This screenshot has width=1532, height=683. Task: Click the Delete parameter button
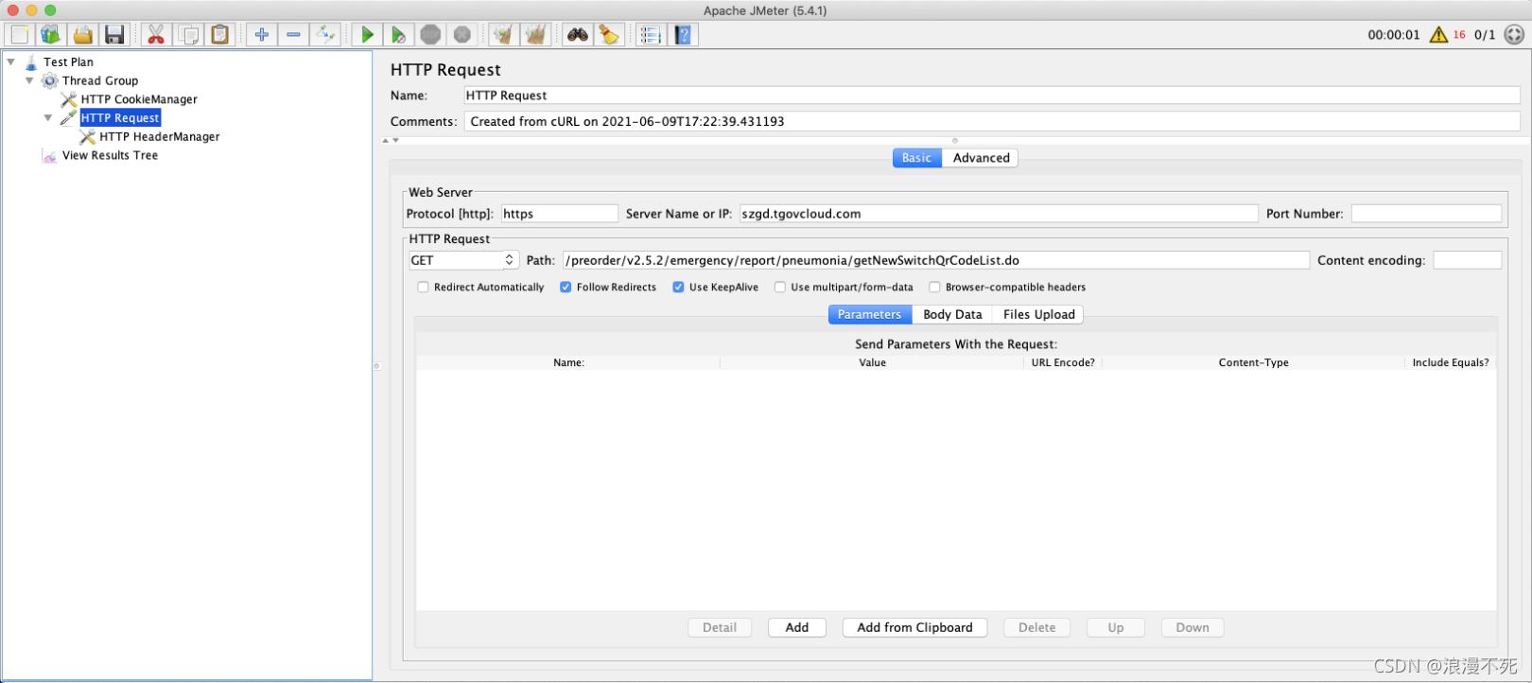click(x=1037, y=628)
